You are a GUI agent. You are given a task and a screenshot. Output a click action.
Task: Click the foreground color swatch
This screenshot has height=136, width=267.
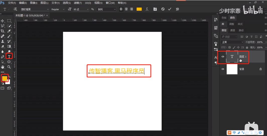[x=5, y=78]
